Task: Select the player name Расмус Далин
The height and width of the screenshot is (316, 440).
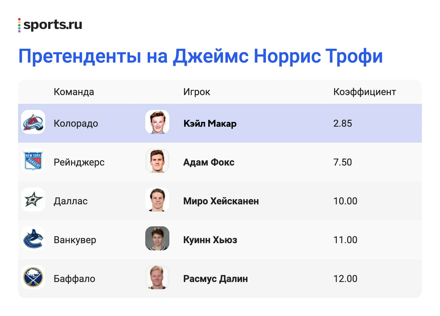Action: [x=215, y=279]
